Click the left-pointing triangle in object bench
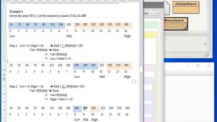 pyautogui.click(x=205, y=44)
